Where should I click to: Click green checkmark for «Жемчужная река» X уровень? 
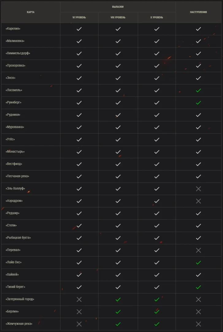157,324
